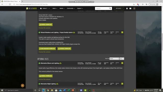Viewport: 163px width, 92px height.
Task: Open the Sort by Name dropdown
Action: 114,59
